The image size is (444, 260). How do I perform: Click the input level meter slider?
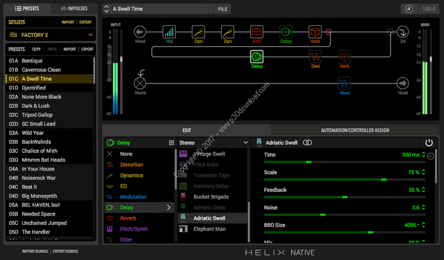coord(122,59)
